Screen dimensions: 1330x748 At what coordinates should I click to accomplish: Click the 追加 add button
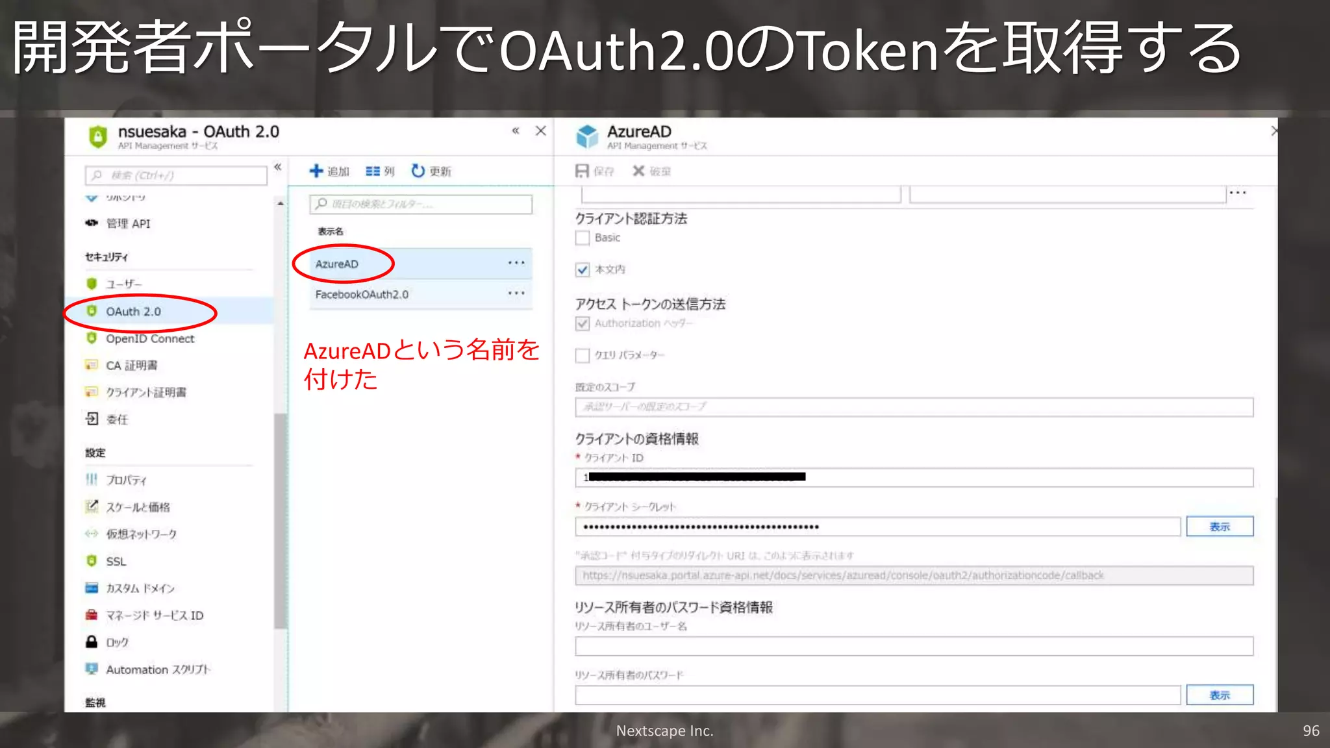click(x=329, y=171)
